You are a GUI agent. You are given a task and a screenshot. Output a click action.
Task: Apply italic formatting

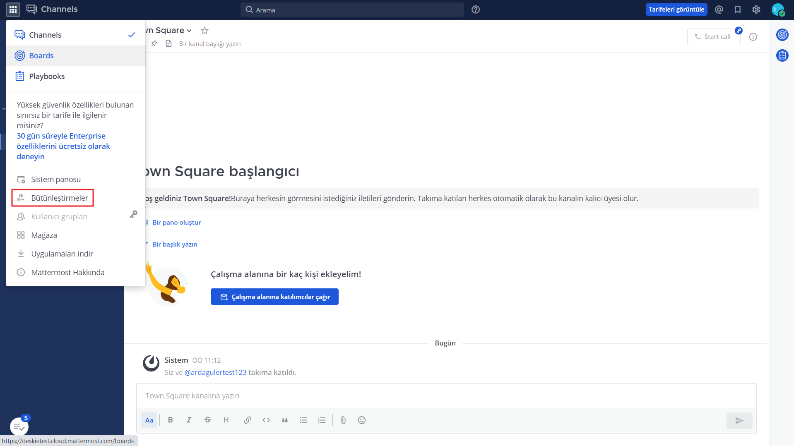[x=189, y=420]
